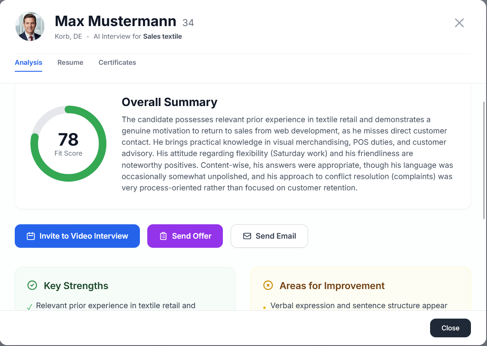Open the Resume tab
Screen dimensions: 487x346
(x=70, y=63)
